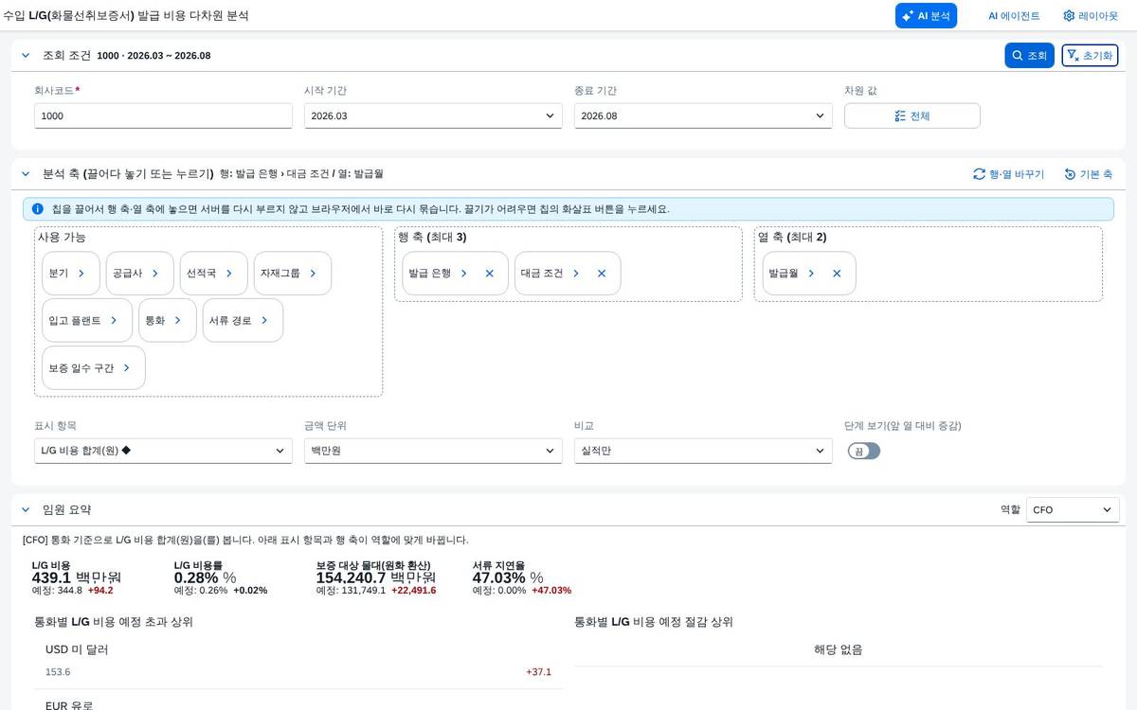1137x710 pixels.
Task: Click the 기본 축 reset button
Action: tap(1088, 174)
